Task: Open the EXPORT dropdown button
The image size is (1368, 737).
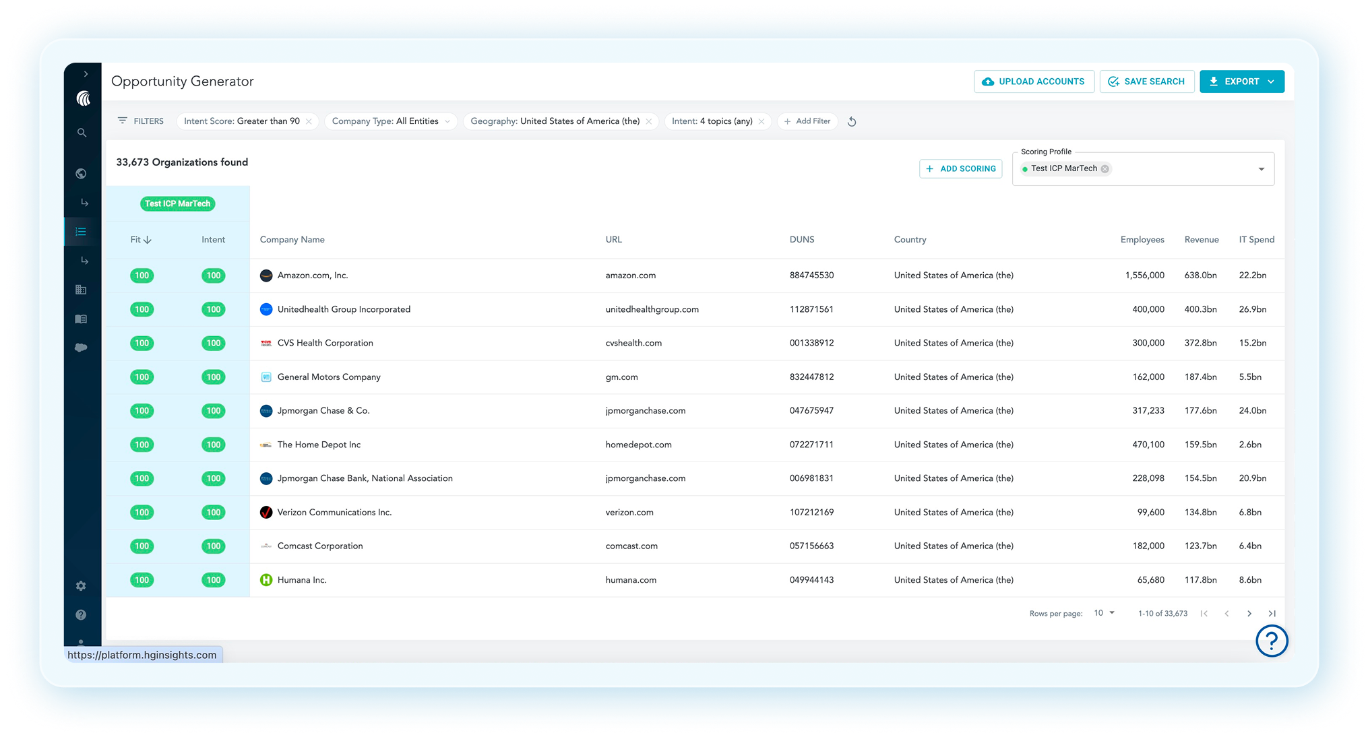Action: [1241, 82]
